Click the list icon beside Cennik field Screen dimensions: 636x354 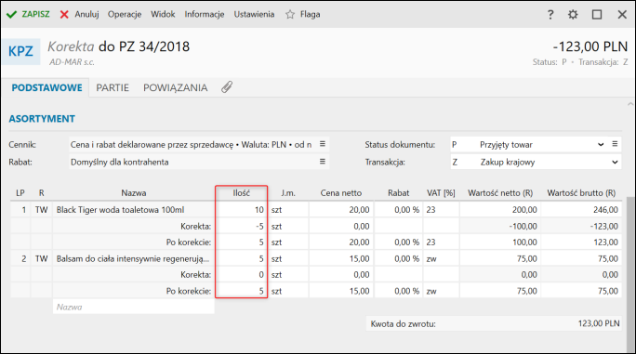tap(323, 144)
